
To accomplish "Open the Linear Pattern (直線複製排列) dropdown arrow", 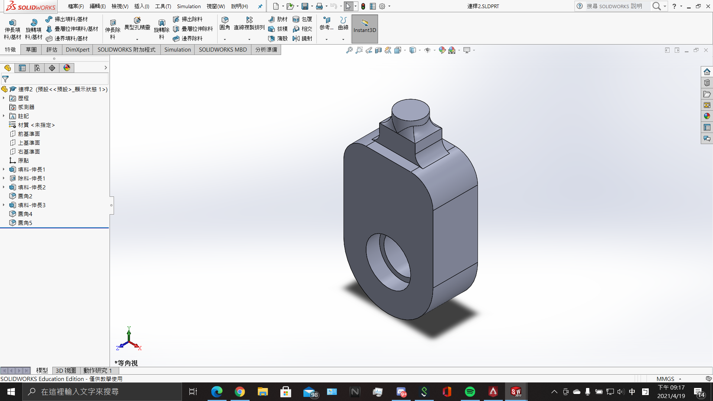I will [x=249, y=39].
